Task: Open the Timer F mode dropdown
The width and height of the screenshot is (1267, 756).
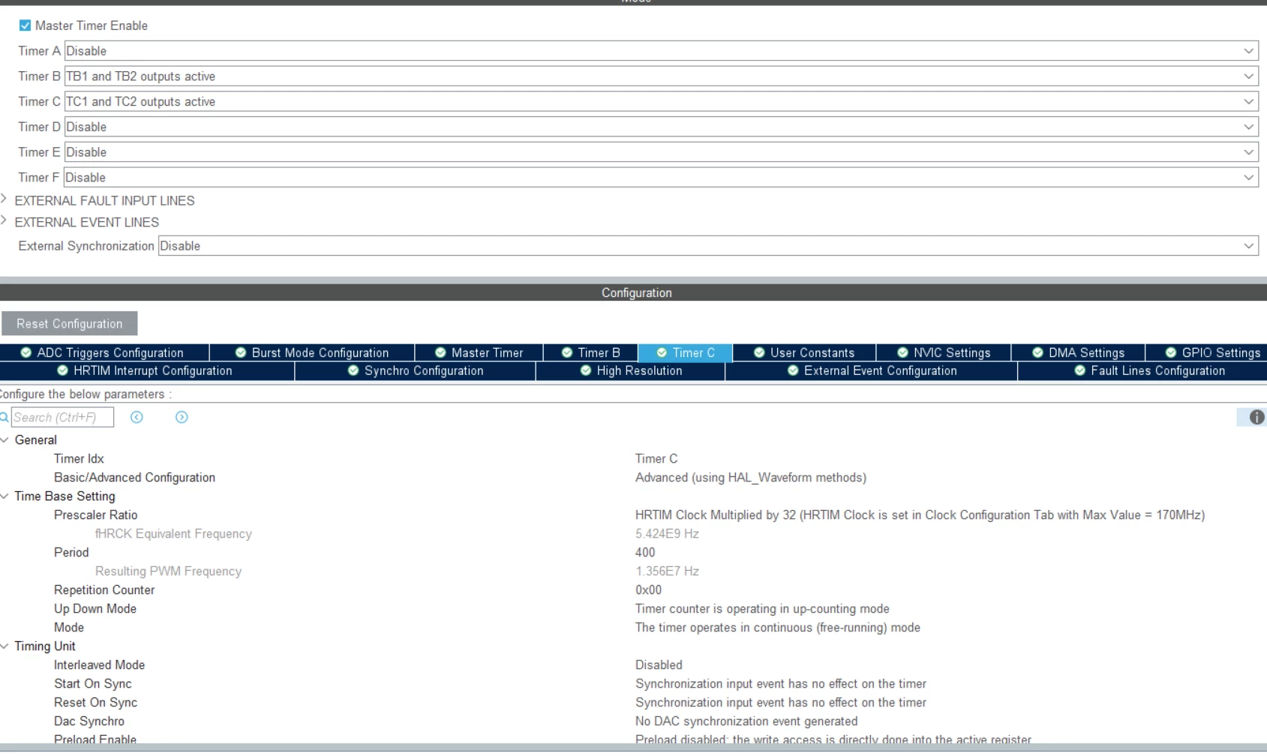Action: (661, 178)
